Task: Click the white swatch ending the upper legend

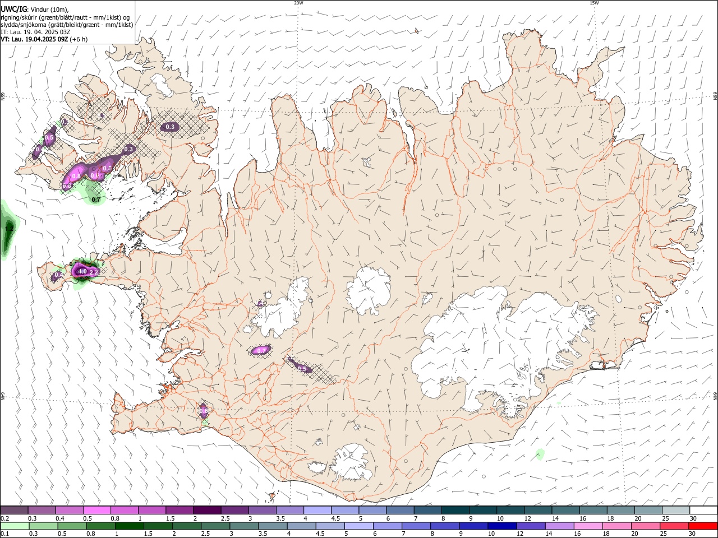Action: click(703, 510)
